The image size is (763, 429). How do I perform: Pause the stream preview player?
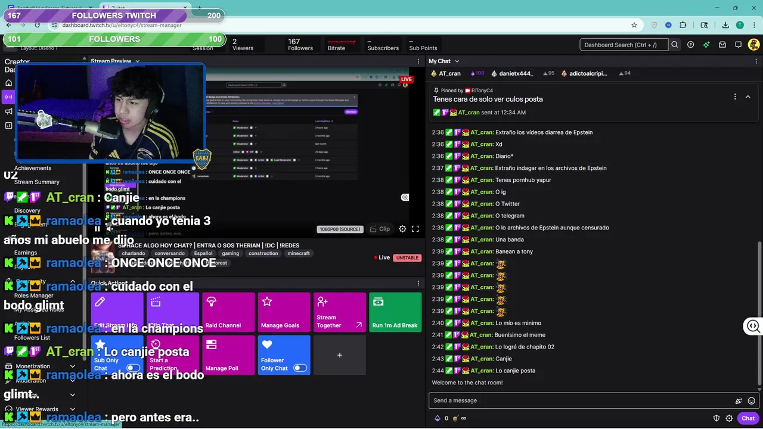(97, 229)
